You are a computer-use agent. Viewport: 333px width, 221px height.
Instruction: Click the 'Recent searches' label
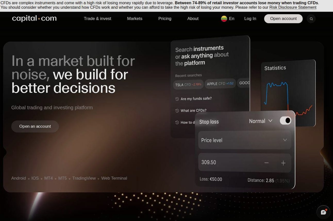point(188,75)
